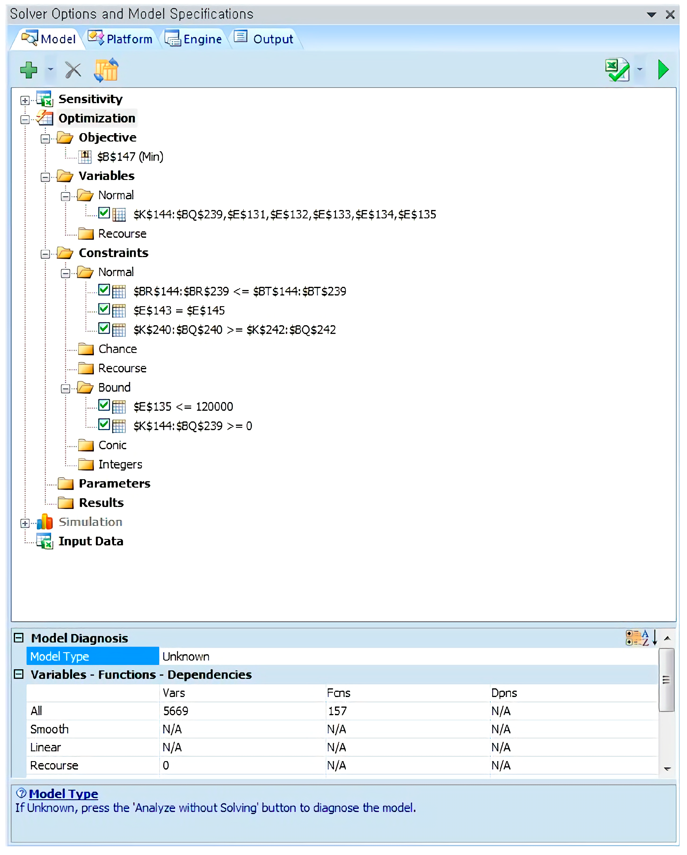Screen dimensions: 687x855
Task: Toggle the $E$135 <= 120000 bound checkbox
Action: click(104, 405)
